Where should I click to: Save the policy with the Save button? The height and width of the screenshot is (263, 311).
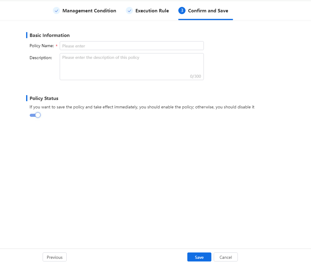(199, 257)
